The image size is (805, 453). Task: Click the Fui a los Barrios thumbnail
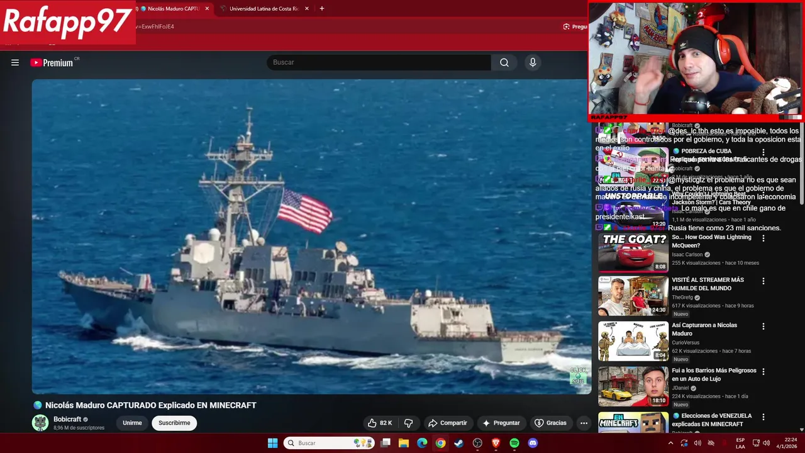coord(633,386)
